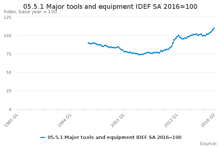
Task: Select the final 2018 Q2 data point
Action: coord(214,28)
